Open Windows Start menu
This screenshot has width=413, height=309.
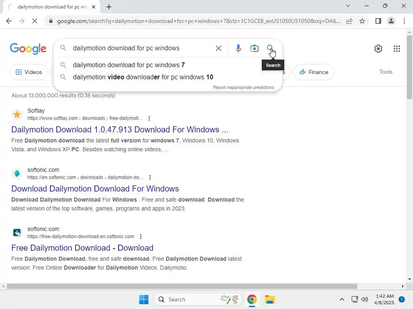click(144, 299)
